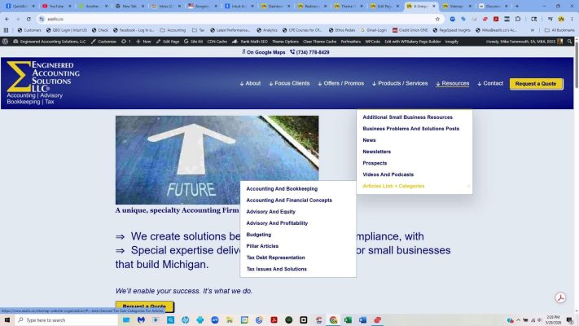Open Theme Options in admin bar
579x326 pixels.
pos(285,42)
